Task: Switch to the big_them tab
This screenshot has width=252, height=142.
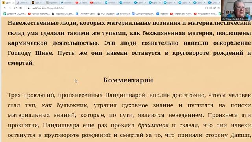Action: pyautogui.click(x=52, y=3)
